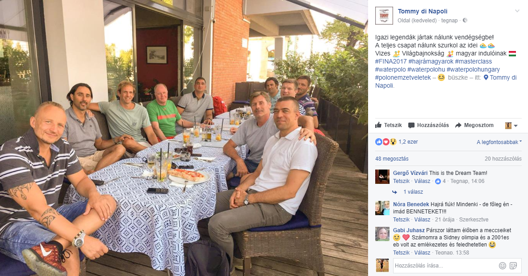This screenshot has height=276, width=528.
Task: Click the 48 megosztás shares count
Action: point(392,159)
